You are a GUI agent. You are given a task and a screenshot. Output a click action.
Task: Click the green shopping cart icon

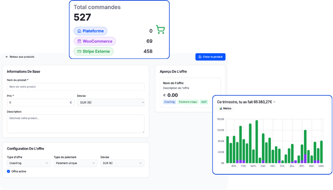point(160,30)
